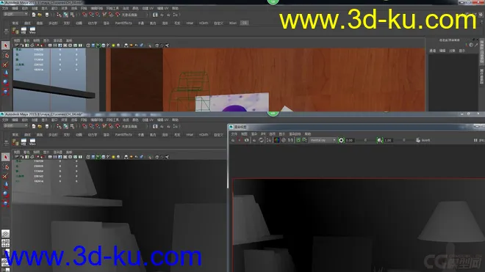Choose the Lasso select tool in the lower Maya window
This screenshot has height=272, width=485.
6,166
